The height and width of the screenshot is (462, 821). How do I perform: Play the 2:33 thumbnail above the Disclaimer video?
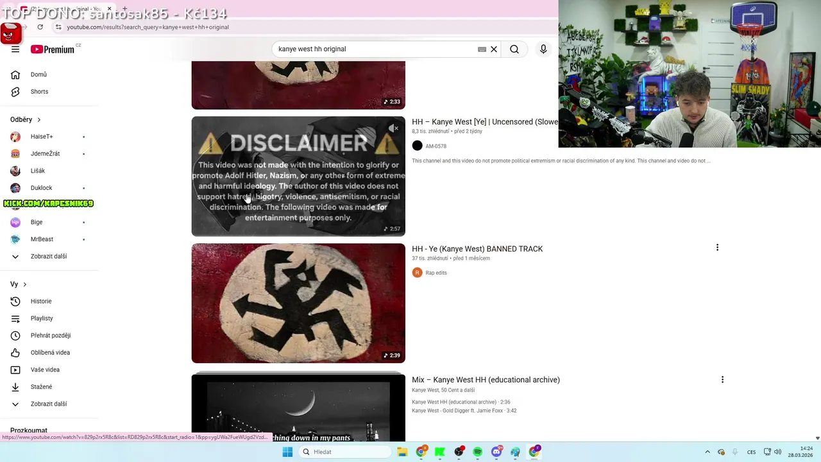(x=298, y=85)
